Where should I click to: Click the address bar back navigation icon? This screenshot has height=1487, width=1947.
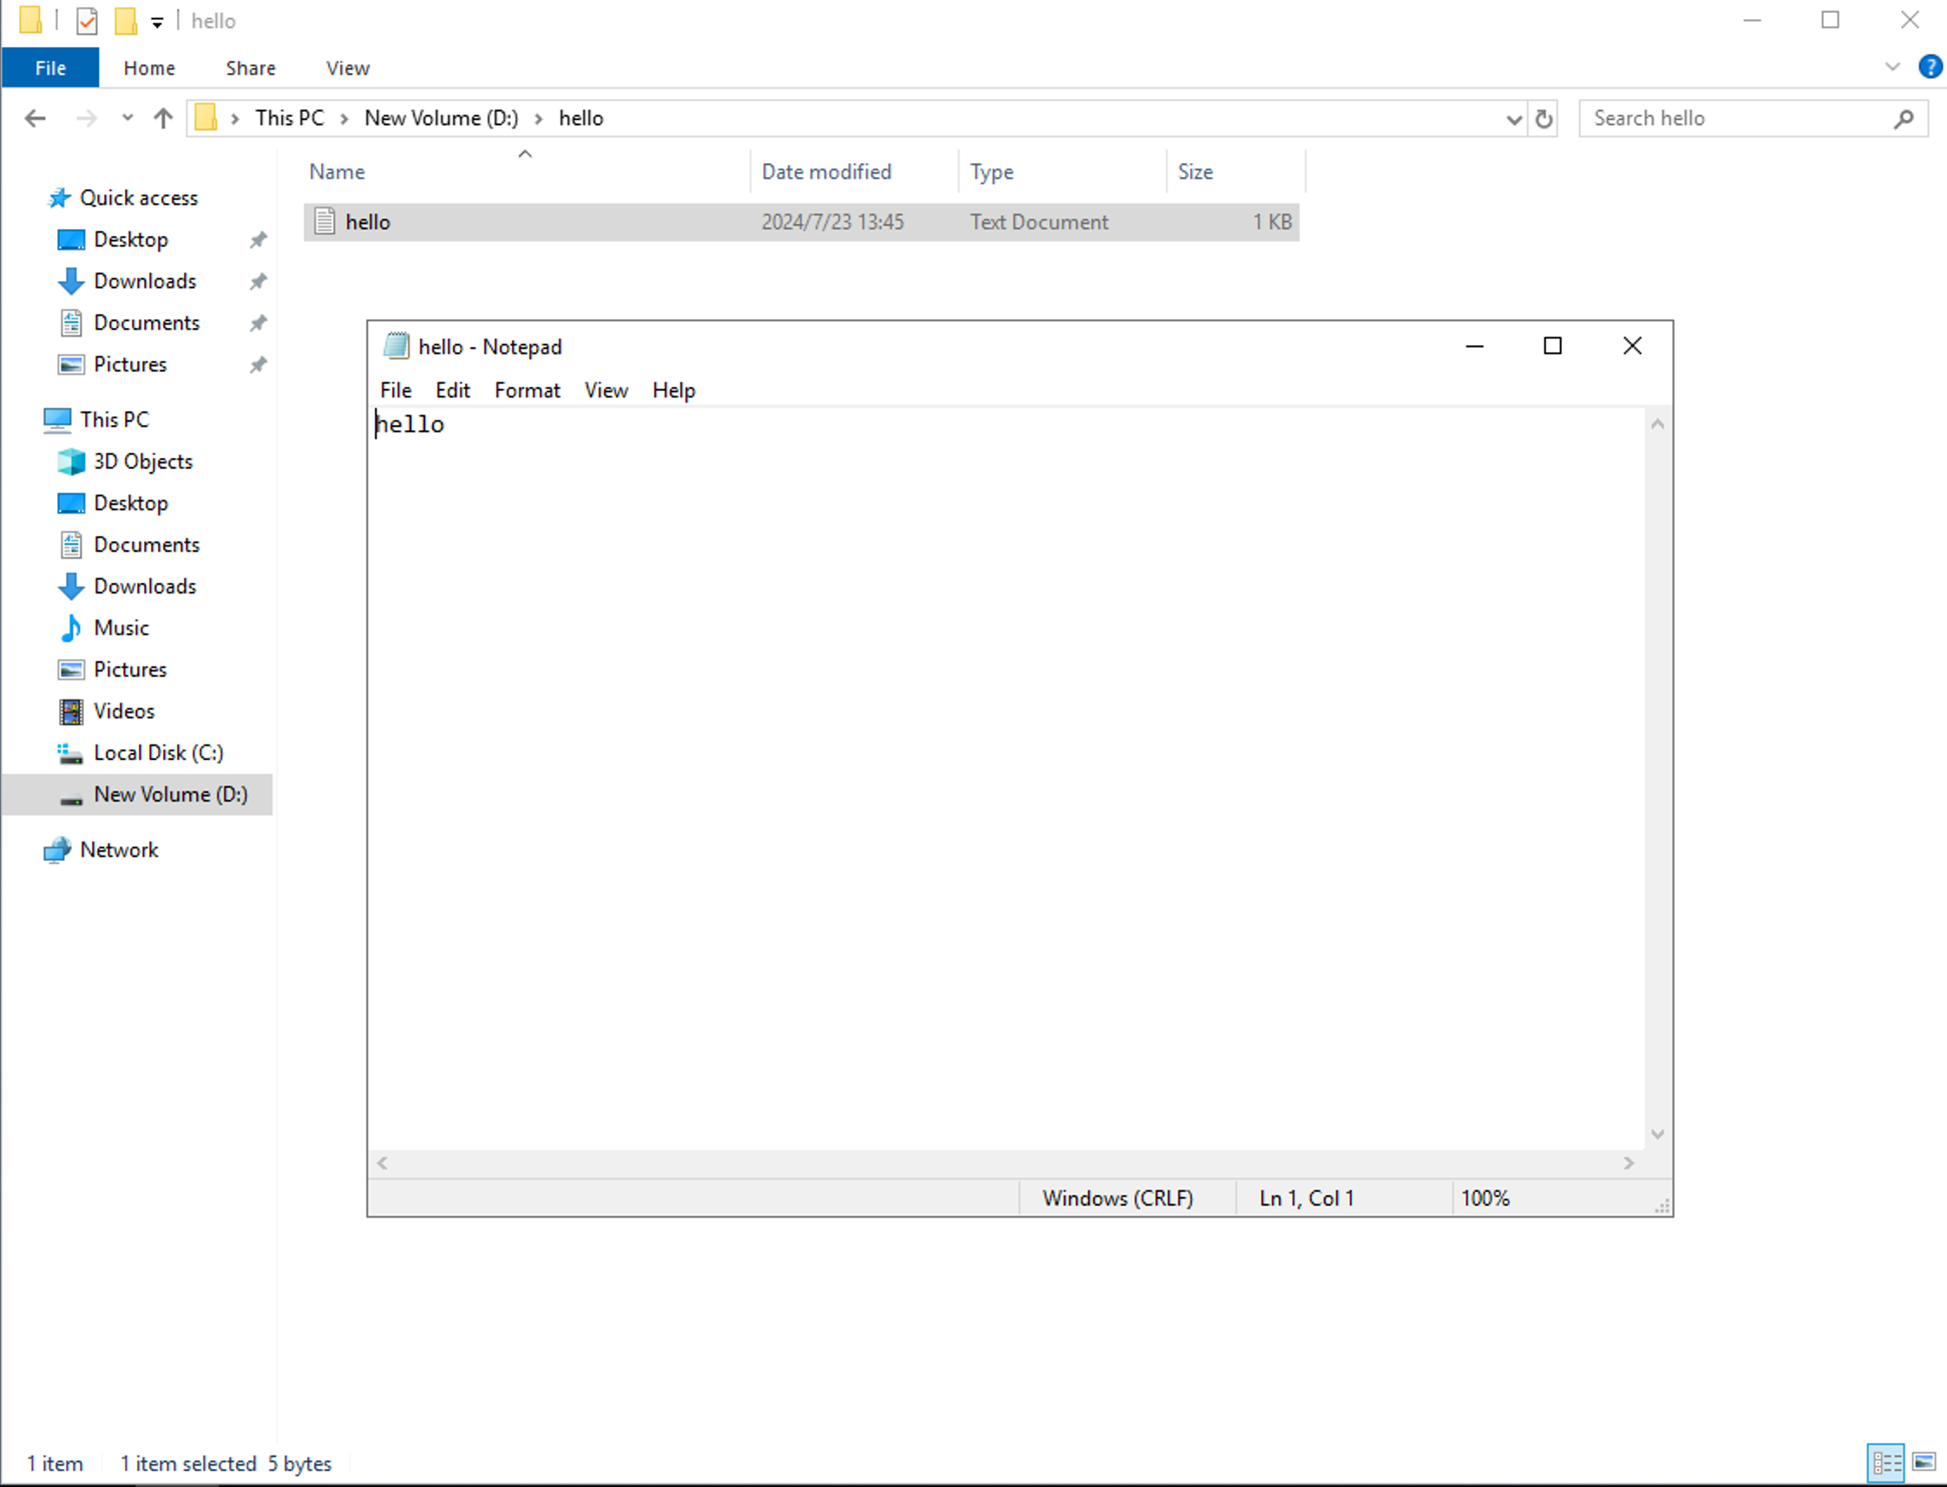[35, 117]
